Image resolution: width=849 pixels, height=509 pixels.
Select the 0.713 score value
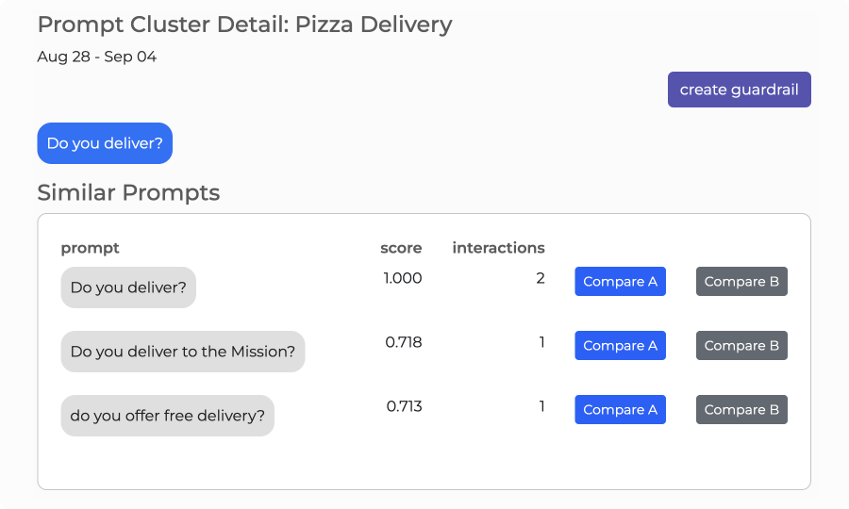point(404,406)
